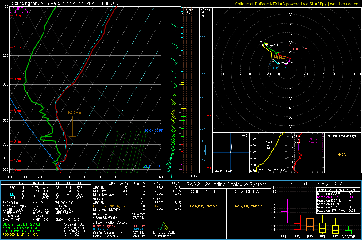Click the Eff Shear (EBWD) row

pyautogui.click(x=137, y=210)
